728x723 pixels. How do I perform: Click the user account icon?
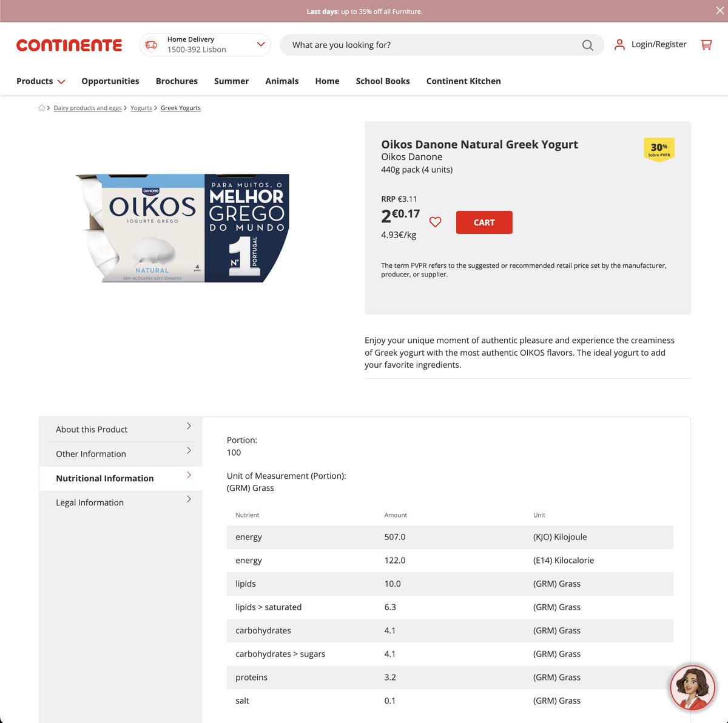click(x=619, y=44)
